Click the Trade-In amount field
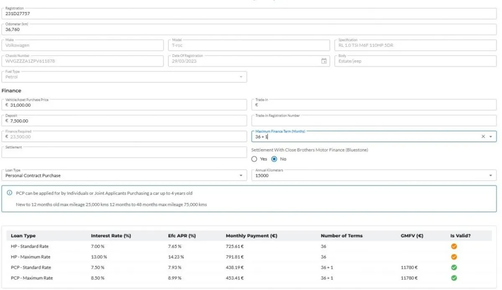 coord(374,105)
